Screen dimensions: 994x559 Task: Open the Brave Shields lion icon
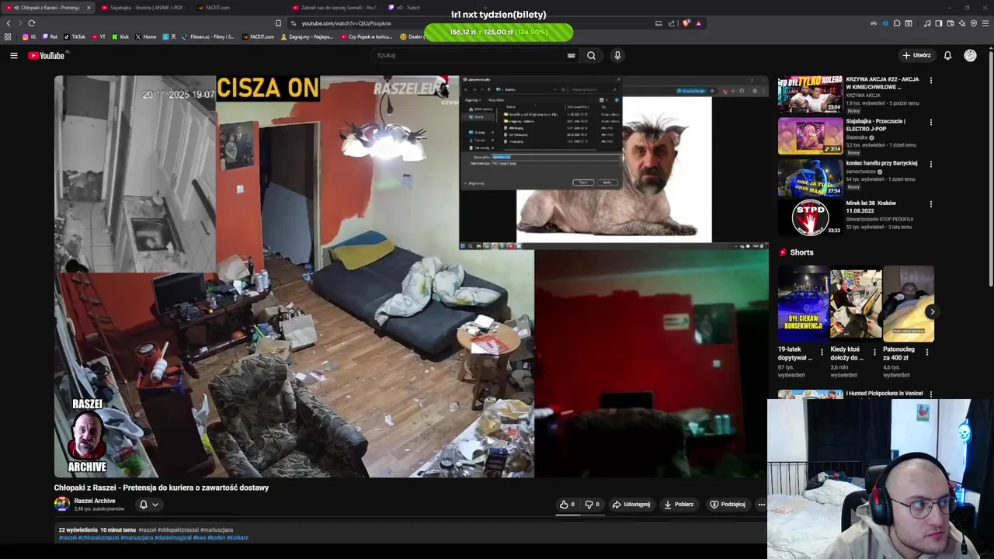pos(686,23)
